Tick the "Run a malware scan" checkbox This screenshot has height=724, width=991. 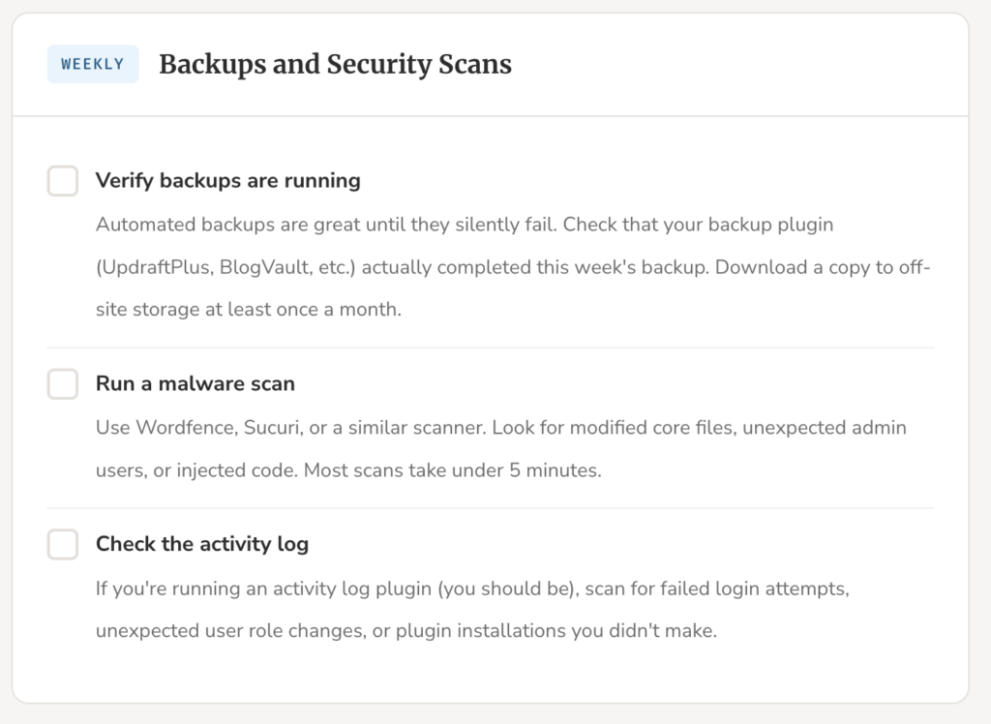[63, 384]
